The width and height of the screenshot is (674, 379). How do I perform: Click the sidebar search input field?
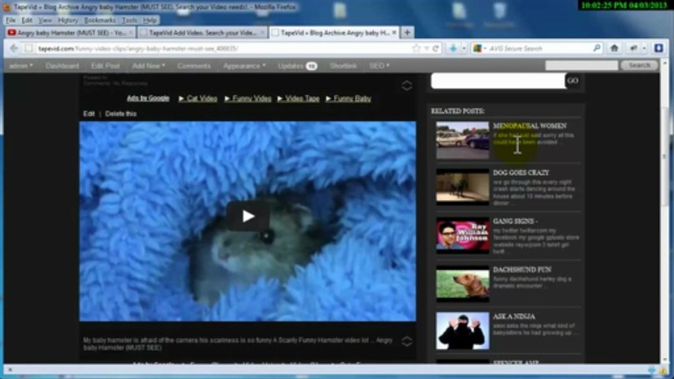[x=498, y=81]
